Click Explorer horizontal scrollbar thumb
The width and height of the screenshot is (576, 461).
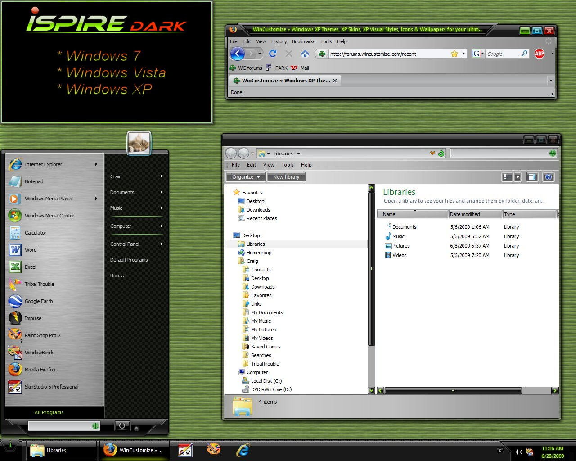(x=453, y=390)
